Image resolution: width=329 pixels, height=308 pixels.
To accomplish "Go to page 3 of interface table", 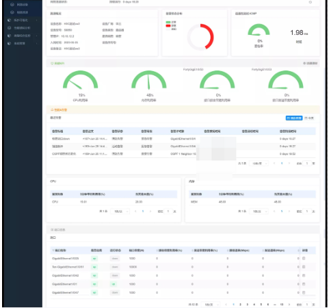I will (x=247, y=305).
